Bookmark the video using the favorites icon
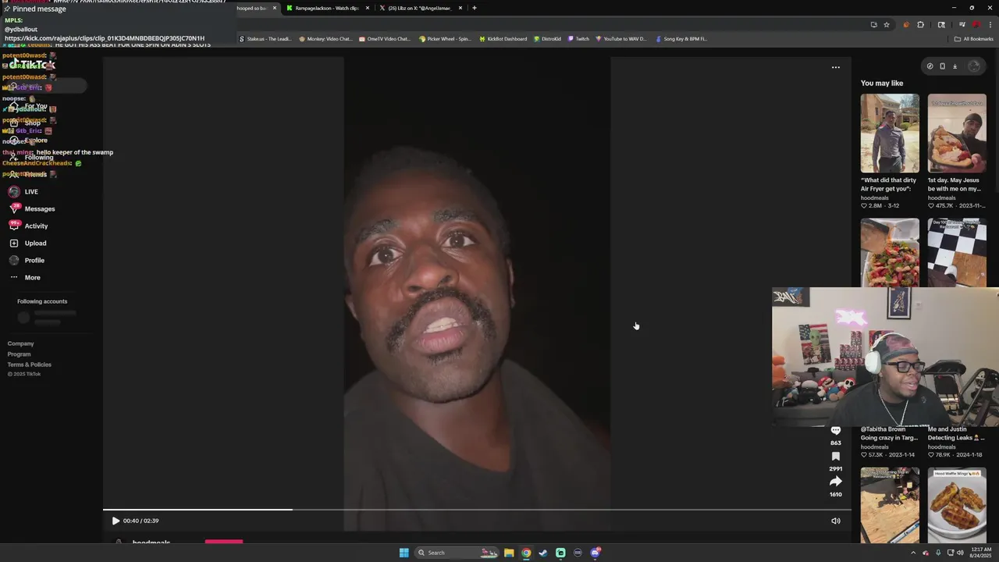The height and width of the screenshot is (562, 999). tap(836, 457)
